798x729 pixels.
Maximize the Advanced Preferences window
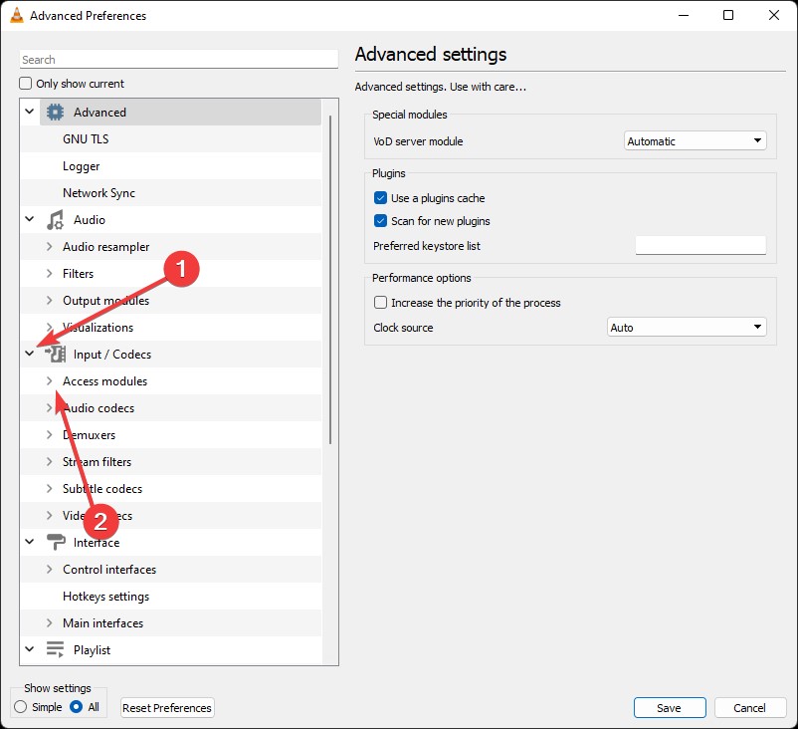click(x=728, y=15)
